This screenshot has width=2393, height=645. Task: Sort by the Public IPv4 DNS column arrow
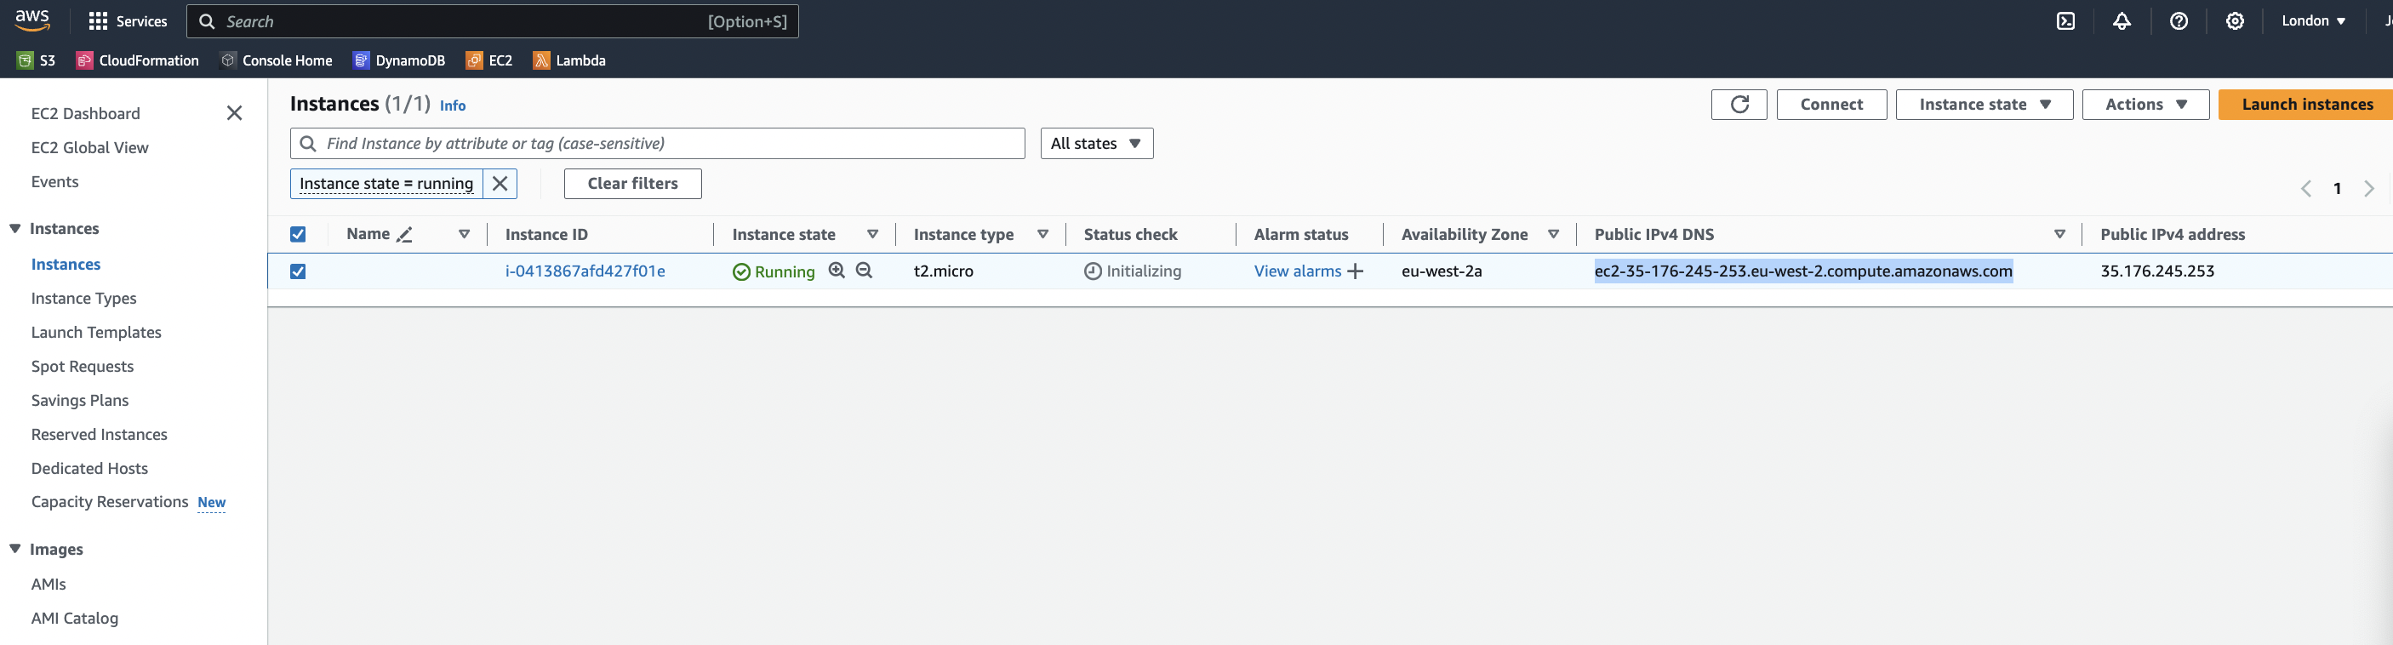pyautogui.click(x=2059, y=234)
